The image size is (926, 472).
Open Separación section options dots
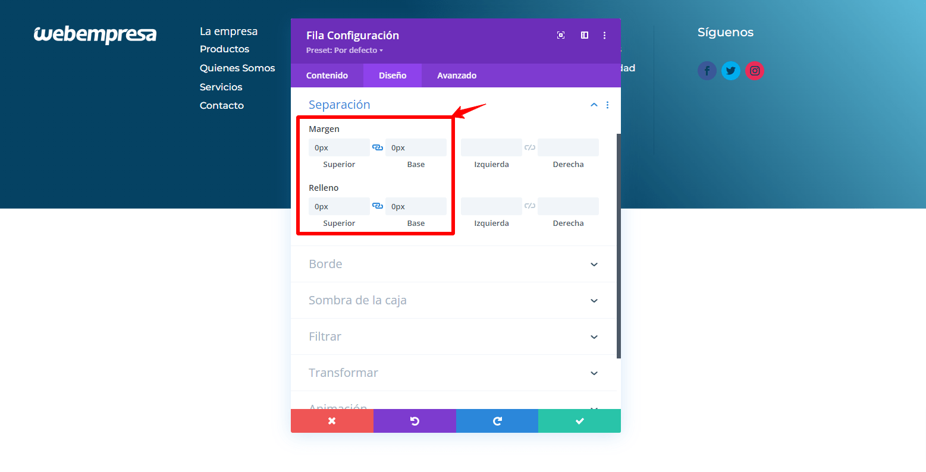(x=607, y=105)
